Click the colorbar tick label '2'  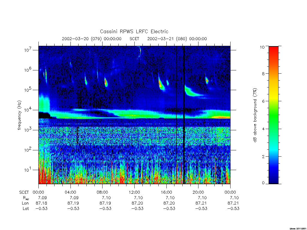click(263, 157)
